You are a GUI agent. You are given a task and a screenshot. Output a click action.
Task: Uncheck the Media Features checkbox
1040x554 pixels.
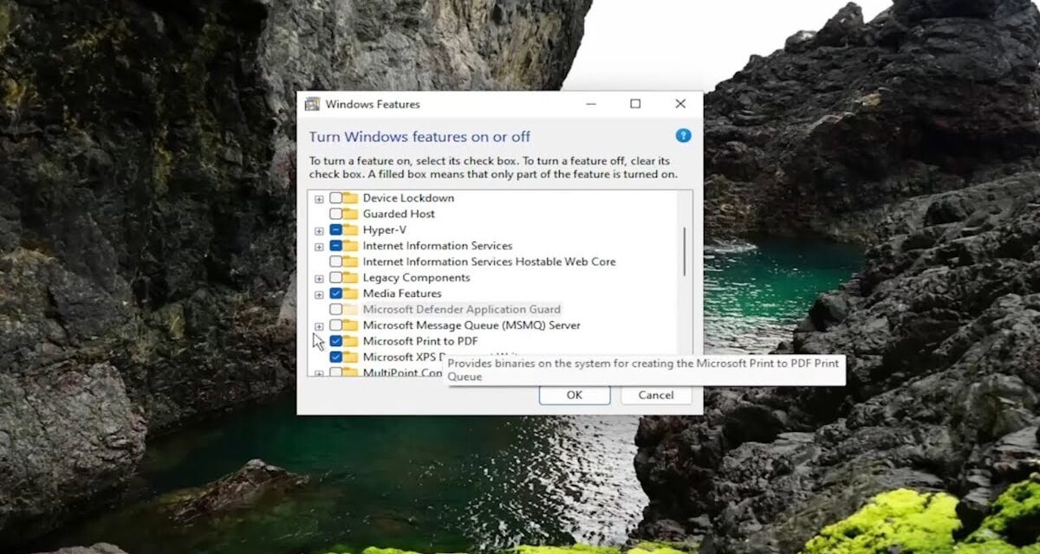click(x=335, y=293)
